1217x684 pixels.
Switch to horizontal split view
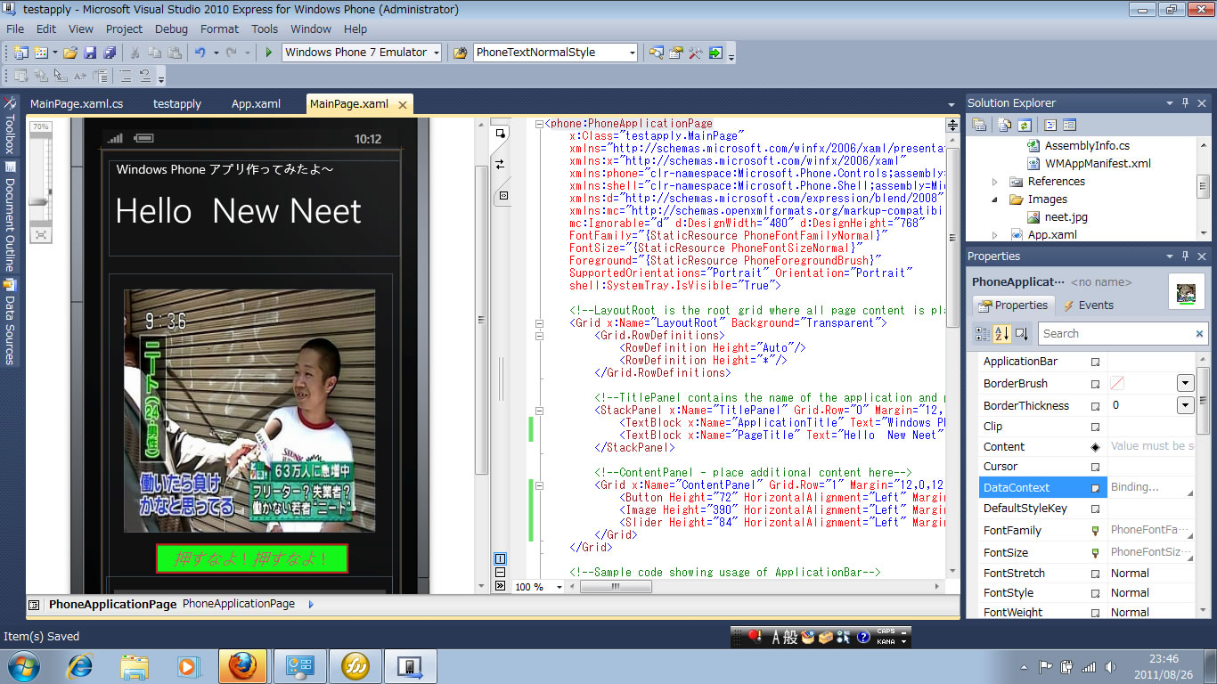coord(500,573)
